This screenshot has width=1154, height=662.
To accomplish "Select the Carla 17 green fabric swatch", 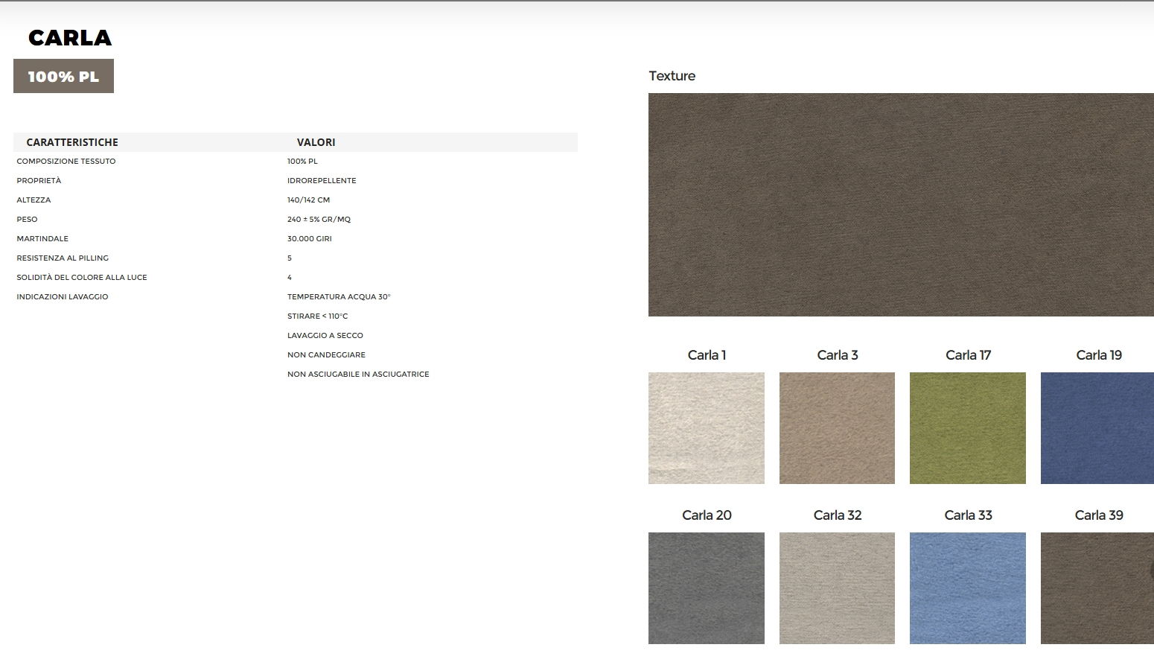I will pyautogui.click(x=968, y=428).
